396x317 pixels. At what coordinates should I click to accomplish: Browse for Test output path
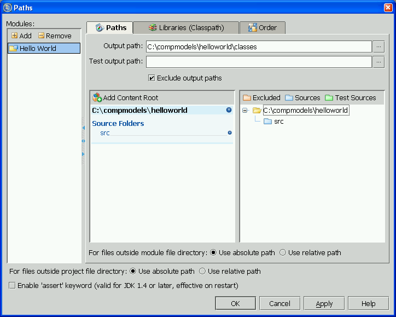point(378,61)
